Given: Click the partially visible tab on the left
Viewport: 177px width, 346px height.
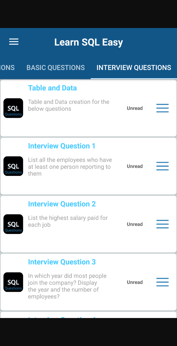Looking at the screenshot, I should (7, 68).
